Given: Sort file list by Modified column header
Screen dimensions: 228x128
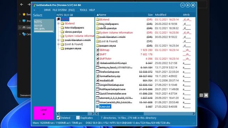Looking at the screenshot, I should point(161,15).
